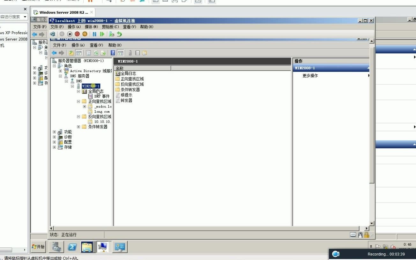Collapse the 角色 tree node
Viewport: 416px width, 260px height.
54,66
